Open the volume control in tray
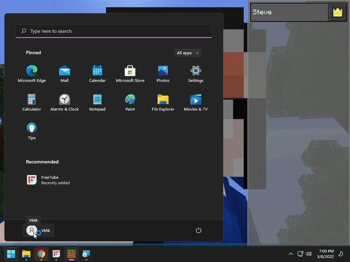The height and width of the screenshot is (262, 350). [x=309, y=254]
